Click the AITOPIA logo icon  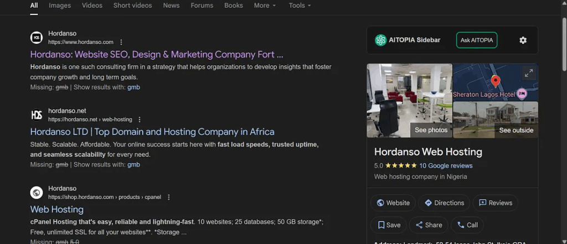click(380, 40)
